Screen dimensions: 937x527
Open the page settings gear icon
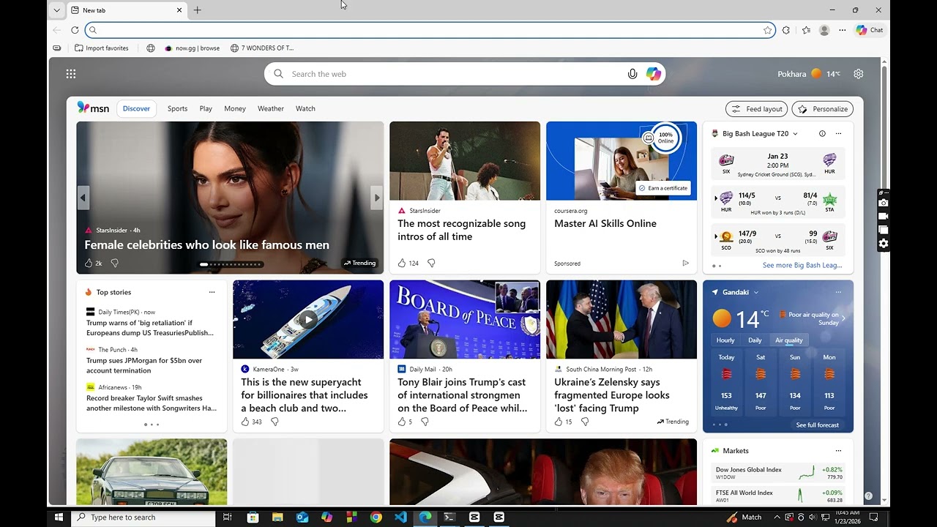tap(859, 74)
